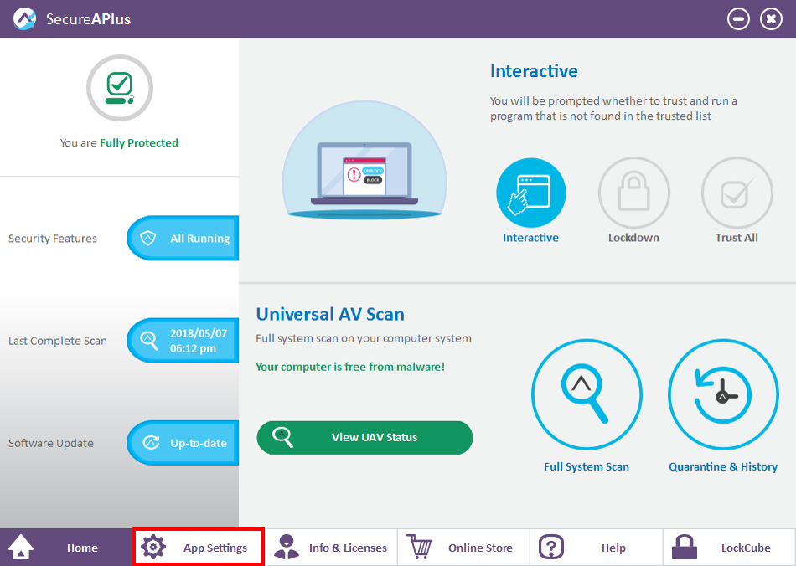796x566 pixels.
Task: Click the Home house icon
Action: [x=20, y=547]
